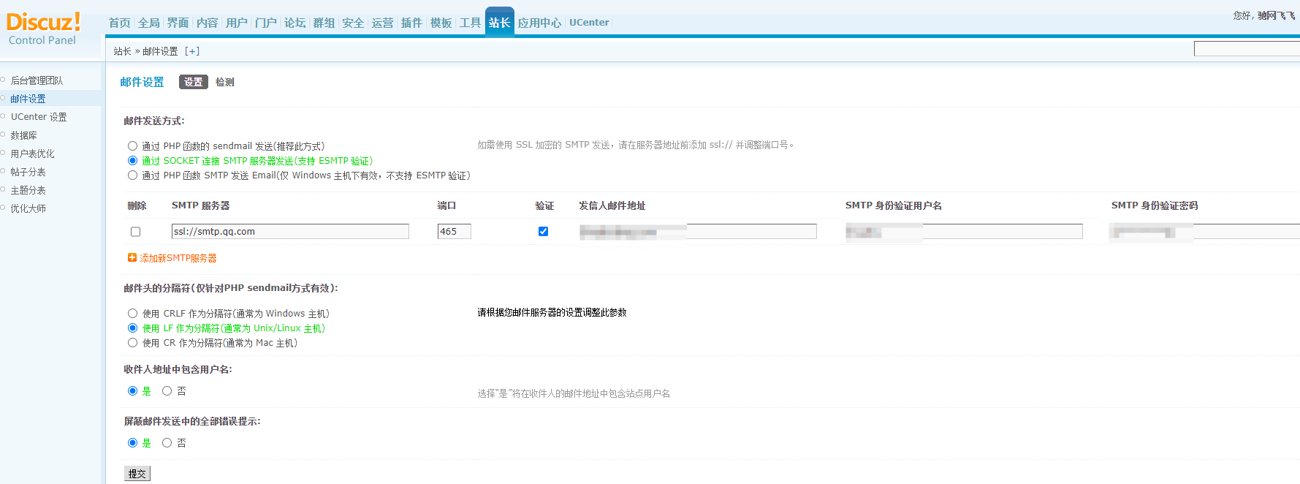Screen dimensions: 1300x484
Task: Select 否 for 收件人地址中包含用户名
Action: point(167,391)
